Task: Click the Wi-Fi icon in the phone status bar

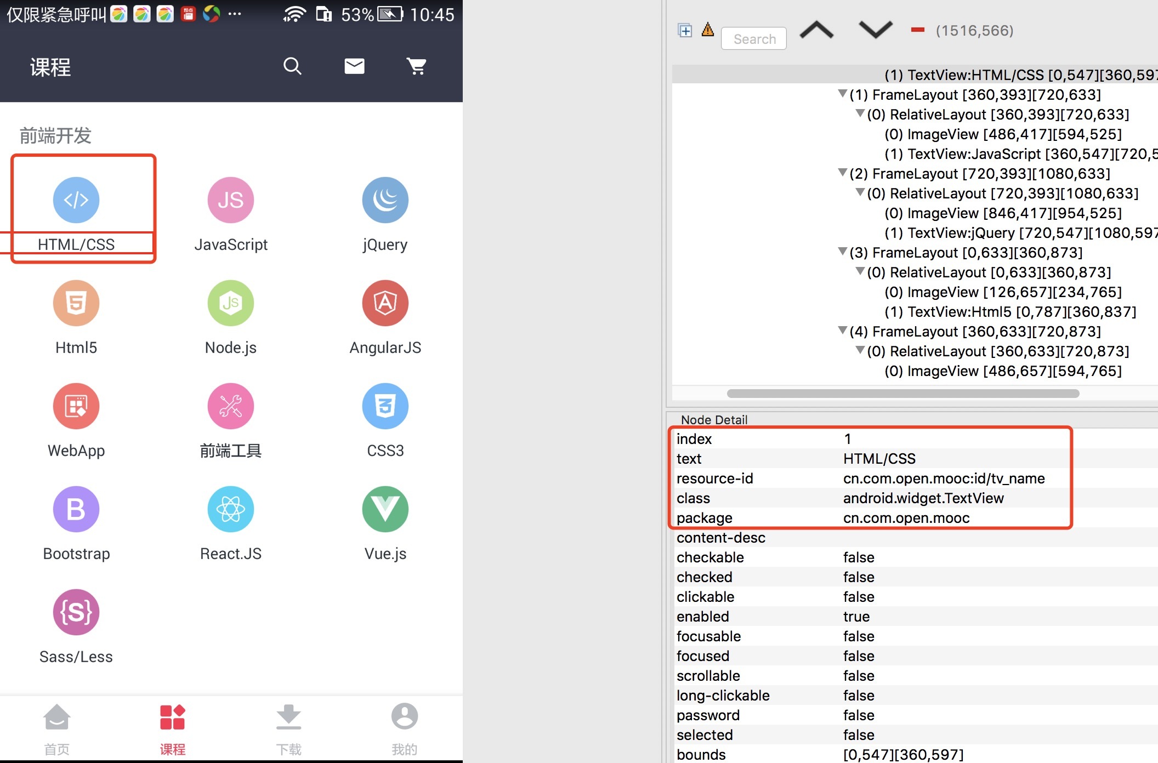Action: tap(294, 14)
